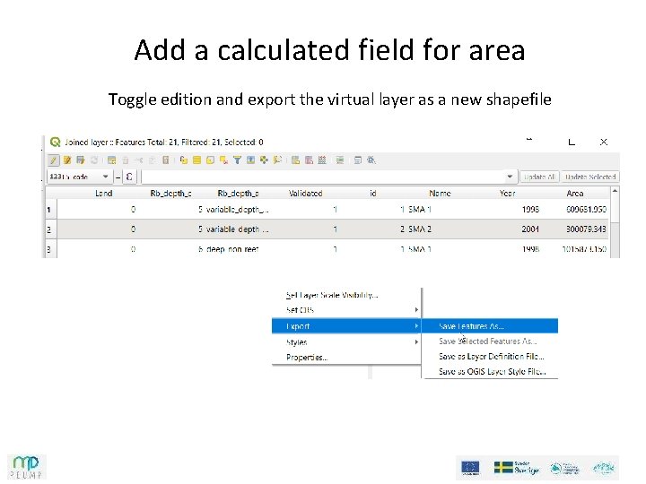
Task: Expand the expression history dropdown arrow
Action: pos(510,177)
